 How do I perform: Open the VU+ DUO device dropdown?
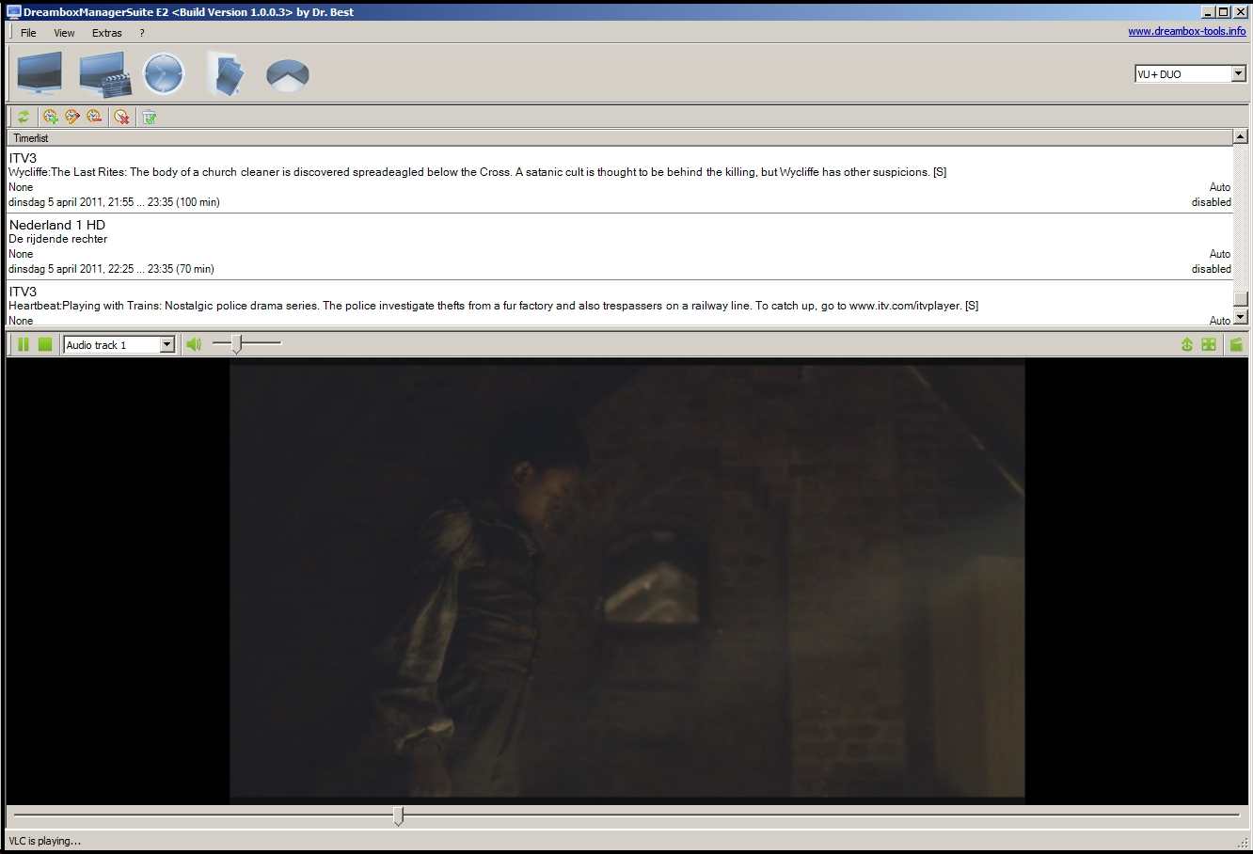(1190, 73)
